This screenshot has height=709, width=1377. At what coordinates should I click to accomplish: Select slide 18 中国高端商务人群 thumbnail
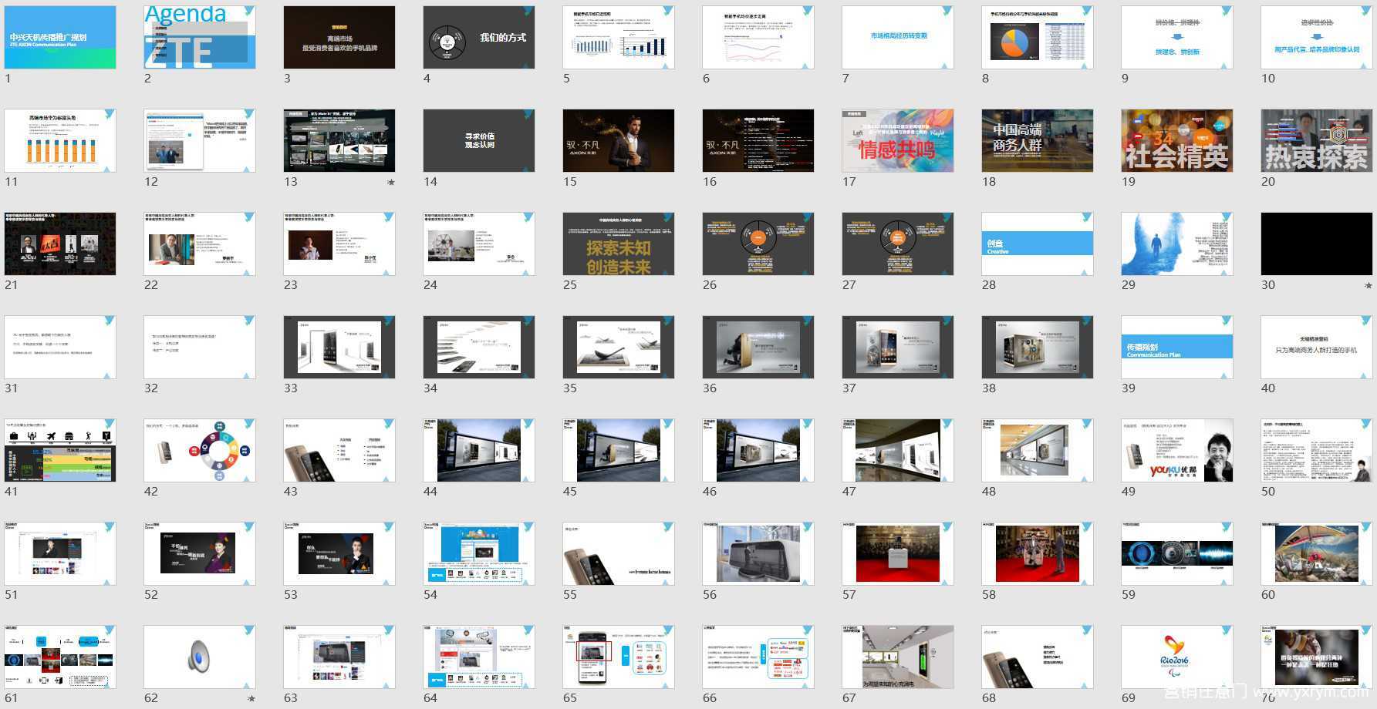pyautogui.click(x=1038, y=140)
